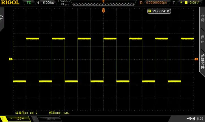205x122 pixels.
Task: Click the waveform memory overview bar
Action: click(x=103, y=4)
